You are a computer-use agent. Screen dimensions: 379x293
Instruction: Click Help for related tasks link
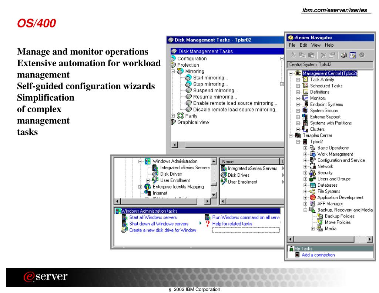coord(232,224)
